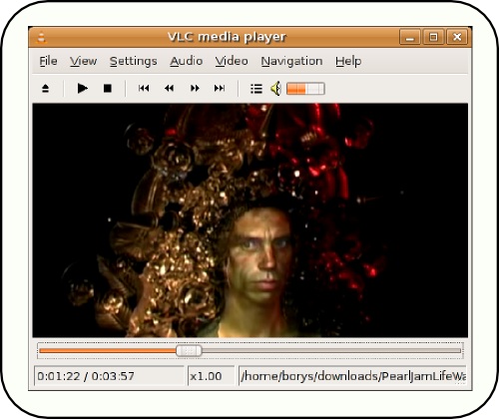
Task: Speed up playback with fast-forward arrows
Action: (x=195, y=88)
